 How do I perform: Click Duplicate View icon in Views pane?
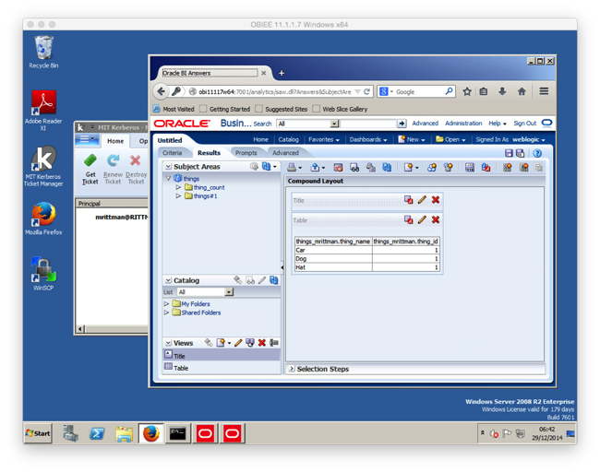tap(250, 342)
